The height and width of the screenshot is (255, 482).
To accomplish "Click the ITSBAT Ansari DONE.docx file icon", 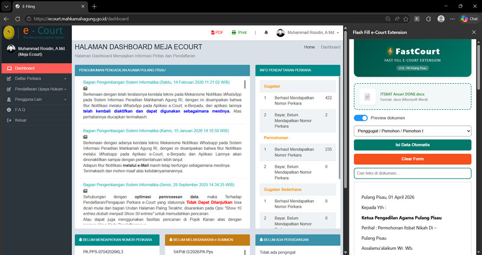I will (367, 96).
